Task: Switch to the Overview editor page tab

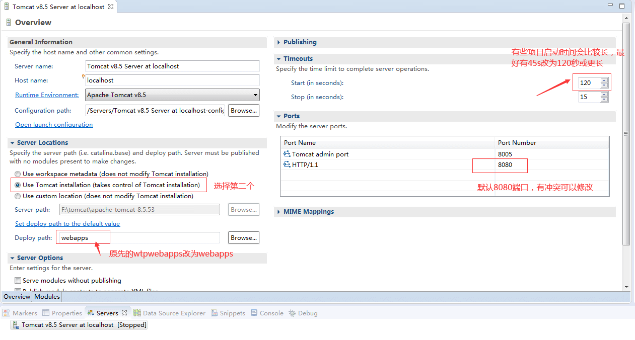Action: click(x=17, y=297)
